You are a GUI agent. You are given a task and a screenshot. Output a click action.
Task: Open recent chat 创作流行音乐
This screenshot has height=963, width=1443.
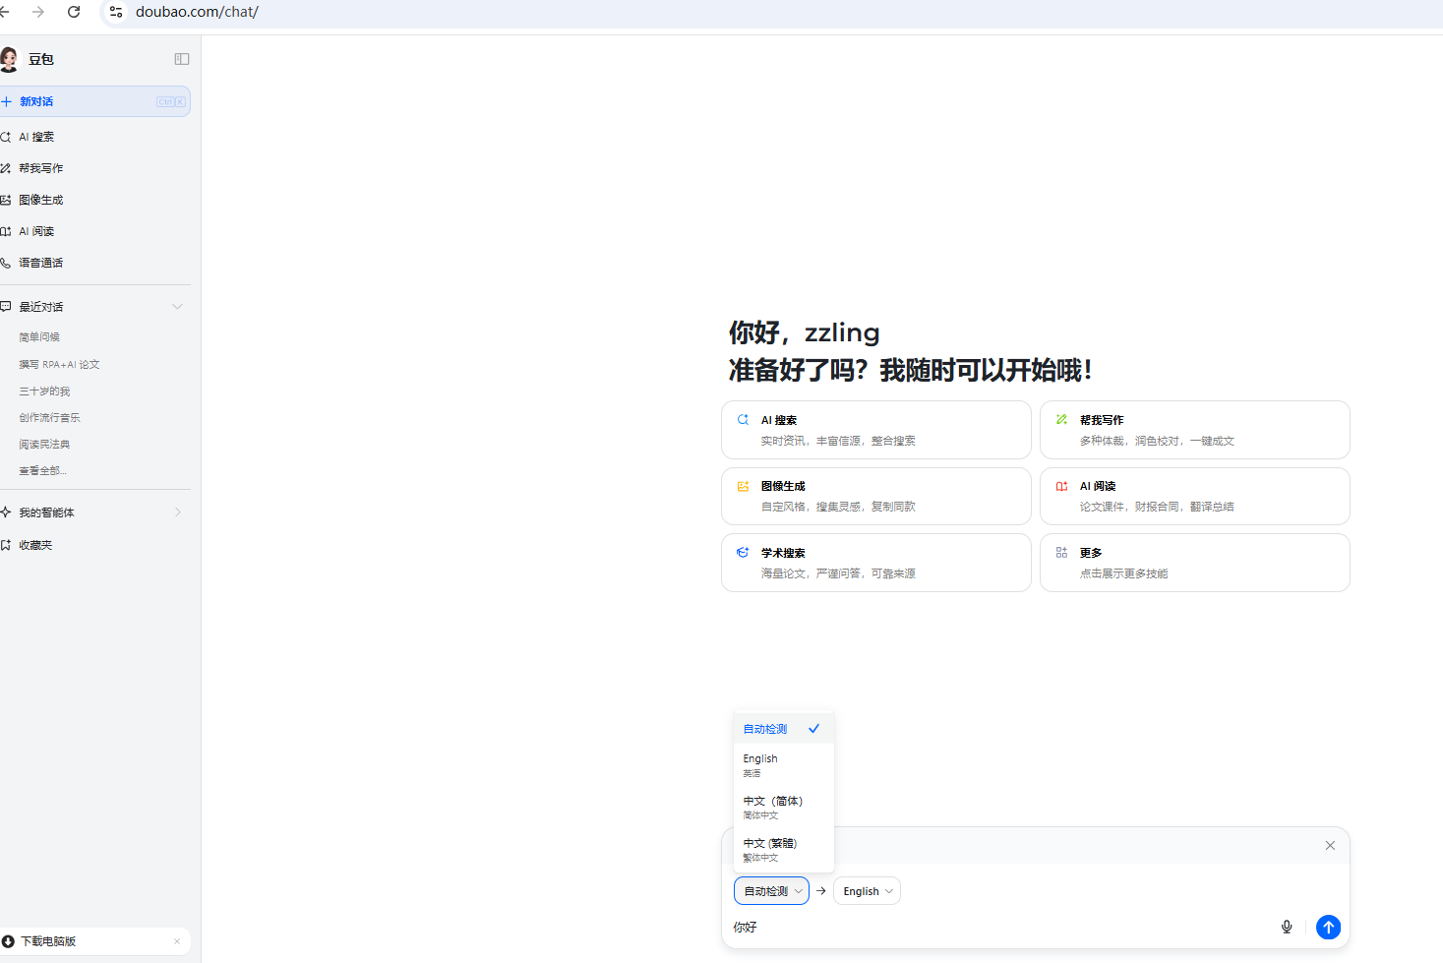pos(49,418)
